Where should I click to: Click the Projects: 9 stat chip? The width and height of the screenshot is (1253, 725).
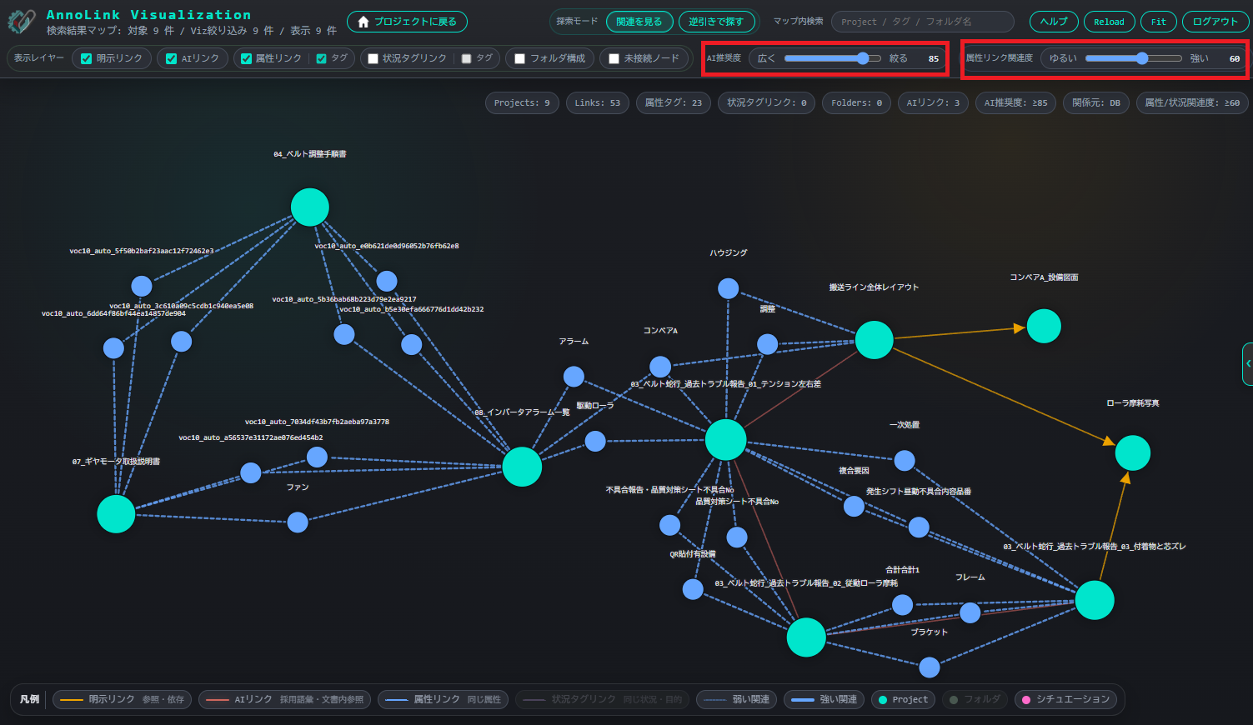point(522,103)
